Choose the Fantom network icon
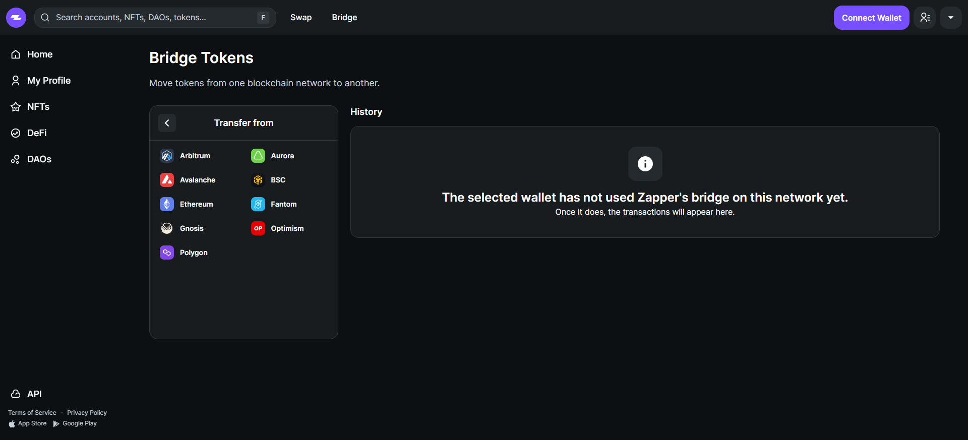This screenshot has height=440, width=968. pos(258,204)
